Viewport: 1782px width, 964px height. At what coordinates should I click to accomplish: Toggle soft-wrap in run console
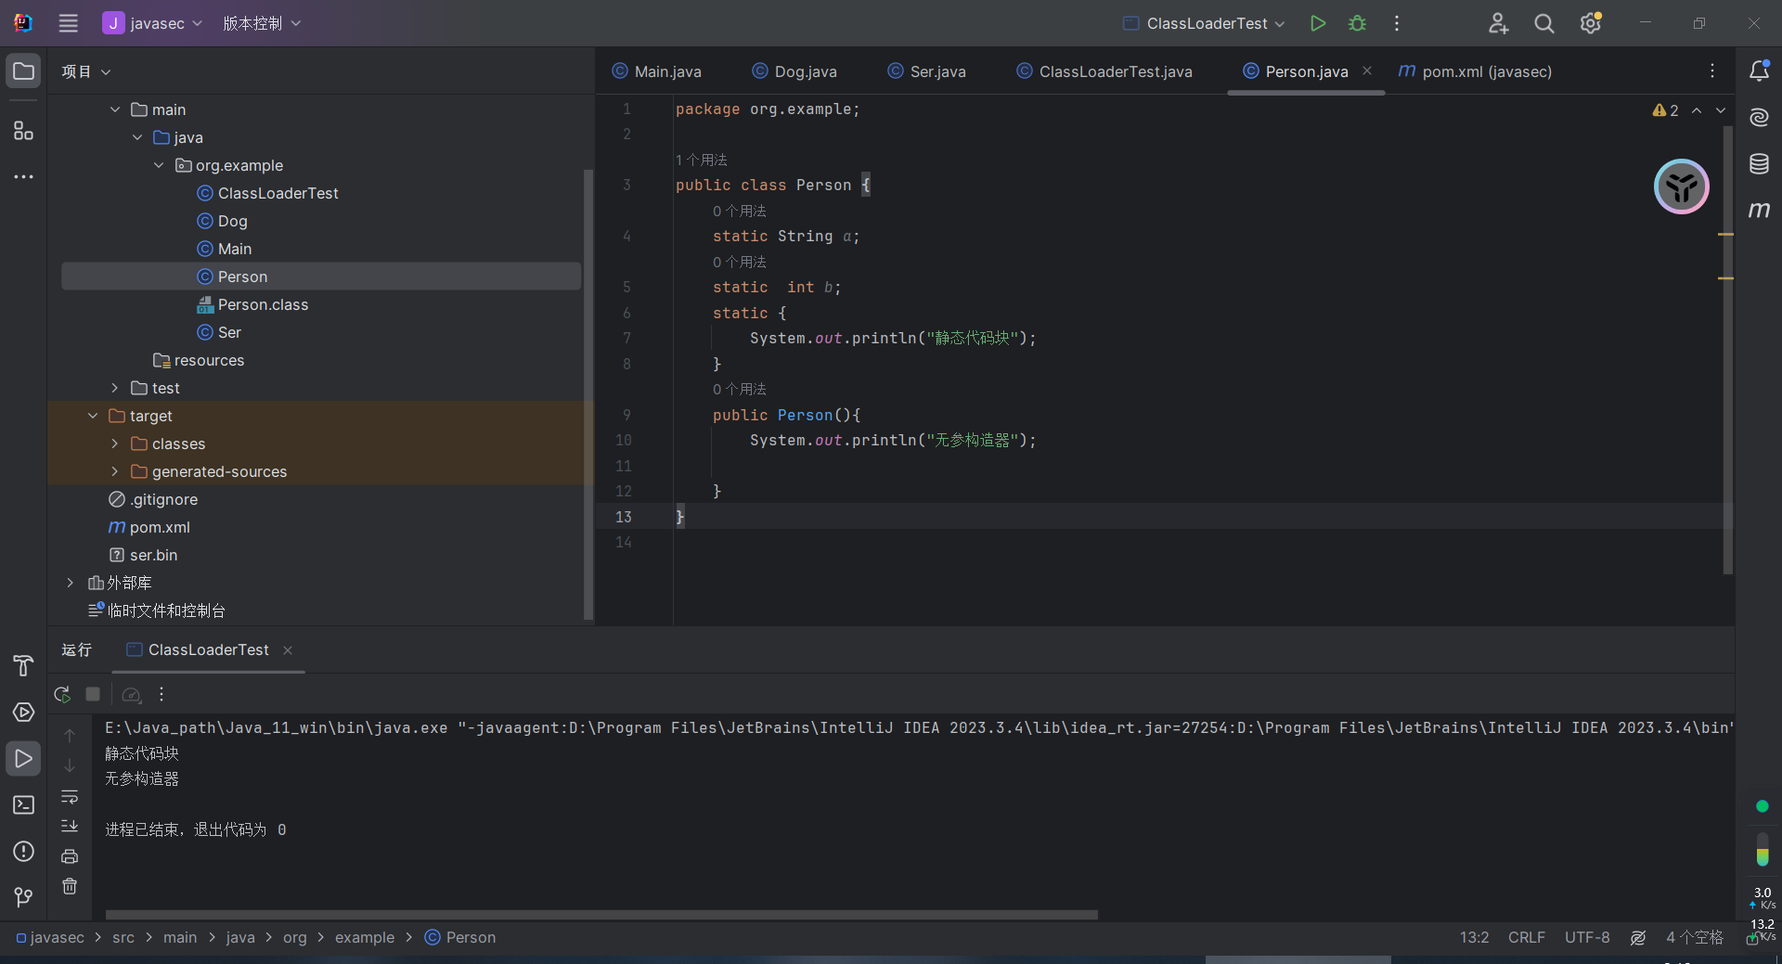(70, 797)
